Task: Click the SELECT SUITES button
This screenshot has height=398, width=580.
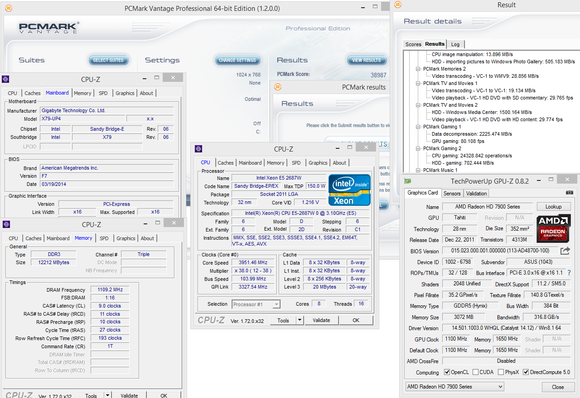Action: click(108, 60)
